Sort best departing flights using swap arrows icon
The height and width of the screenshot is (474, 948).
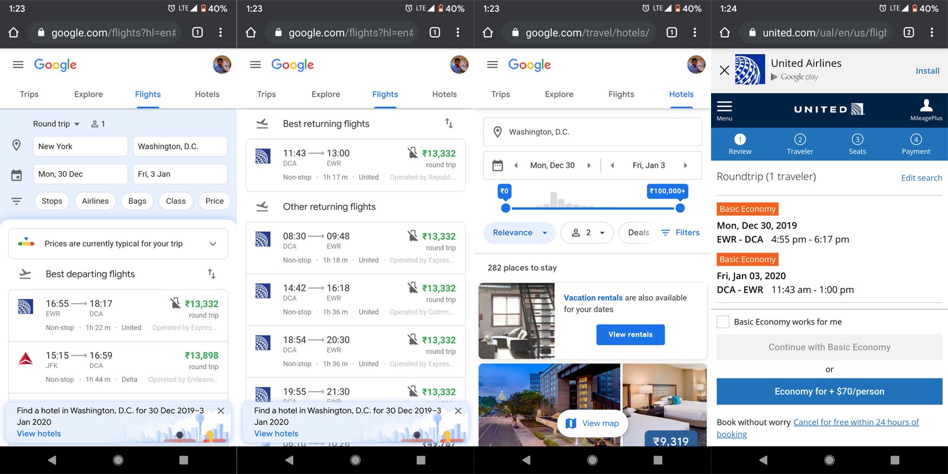[x=212, y=274]
